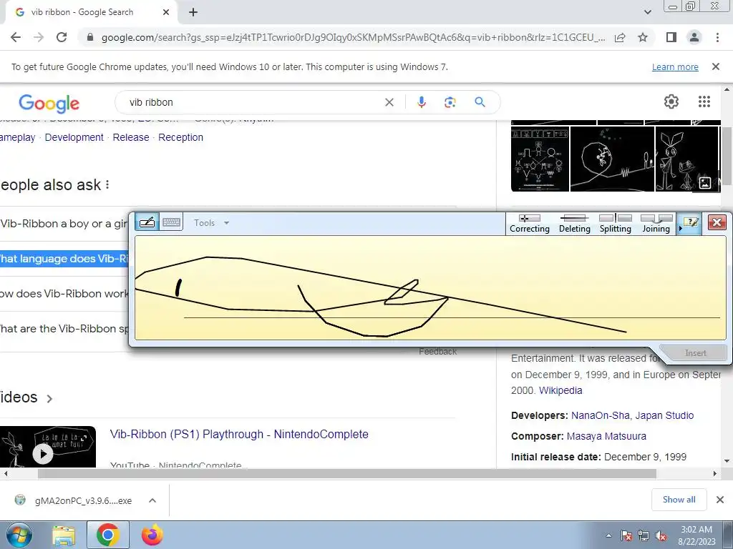Viewport: 733px width, 549px height.
Task: Open Chrome profile avatar
Action: (x=694, y=37)
